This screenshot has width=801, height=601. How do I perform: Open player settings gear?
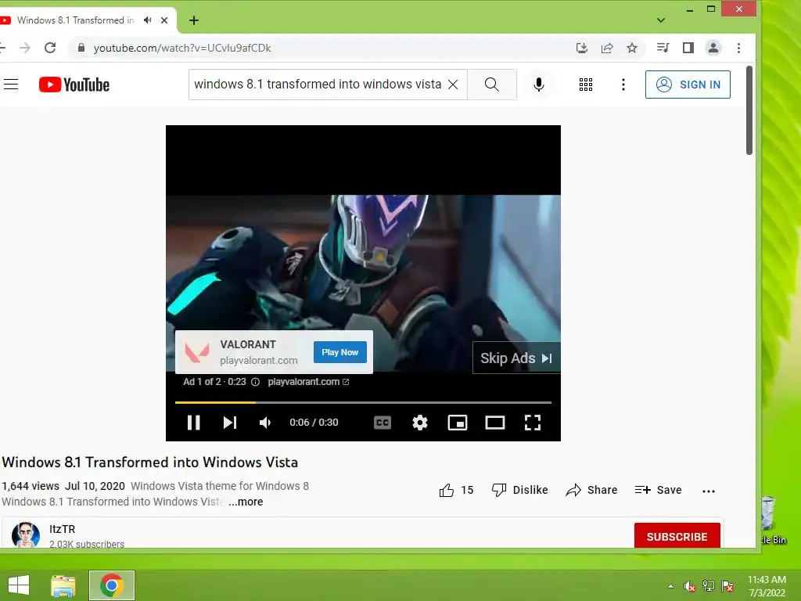420,422
